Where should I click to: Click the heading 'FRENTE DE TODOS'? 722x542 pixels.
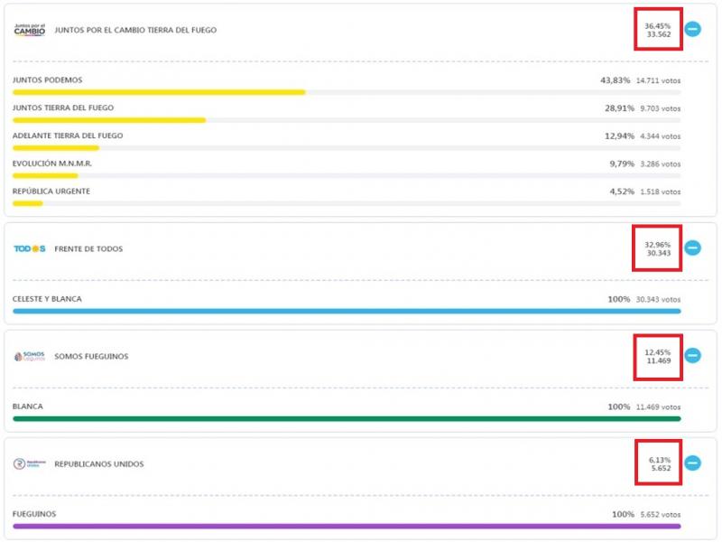coord(88,249)
